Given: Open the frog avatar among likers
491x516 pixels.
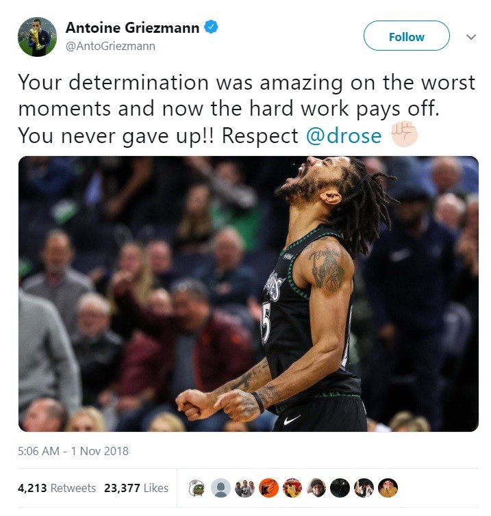Looking at the screenshot, I should pos(197,488).
